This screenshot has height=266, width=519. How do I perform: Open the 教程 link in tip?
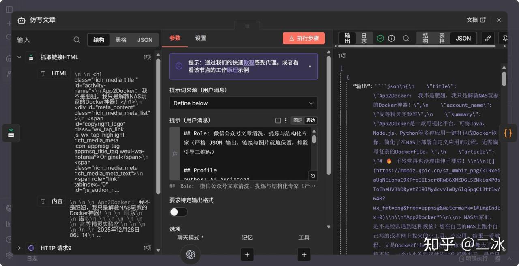[249, 62]
